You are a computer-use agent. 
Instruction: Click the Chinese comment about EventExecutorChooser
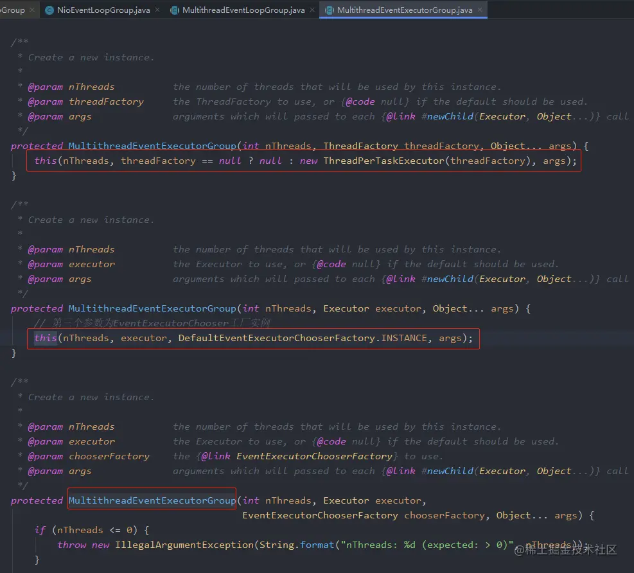coord(152,323)
